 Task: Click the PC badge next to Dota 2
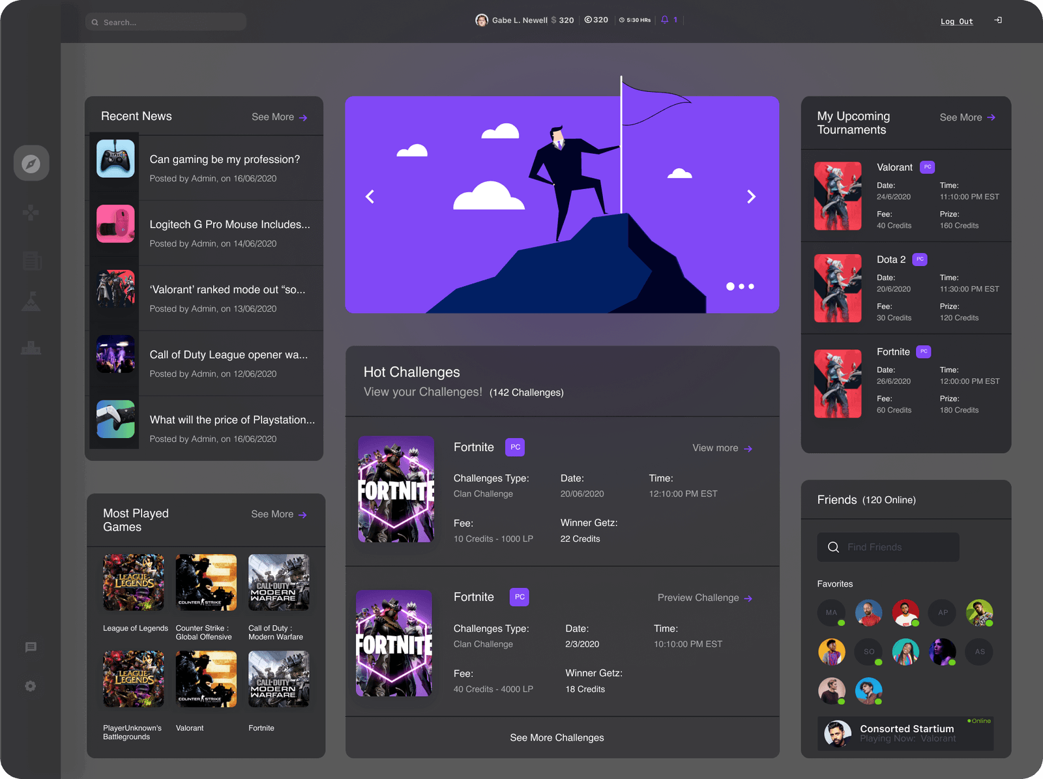920,259
